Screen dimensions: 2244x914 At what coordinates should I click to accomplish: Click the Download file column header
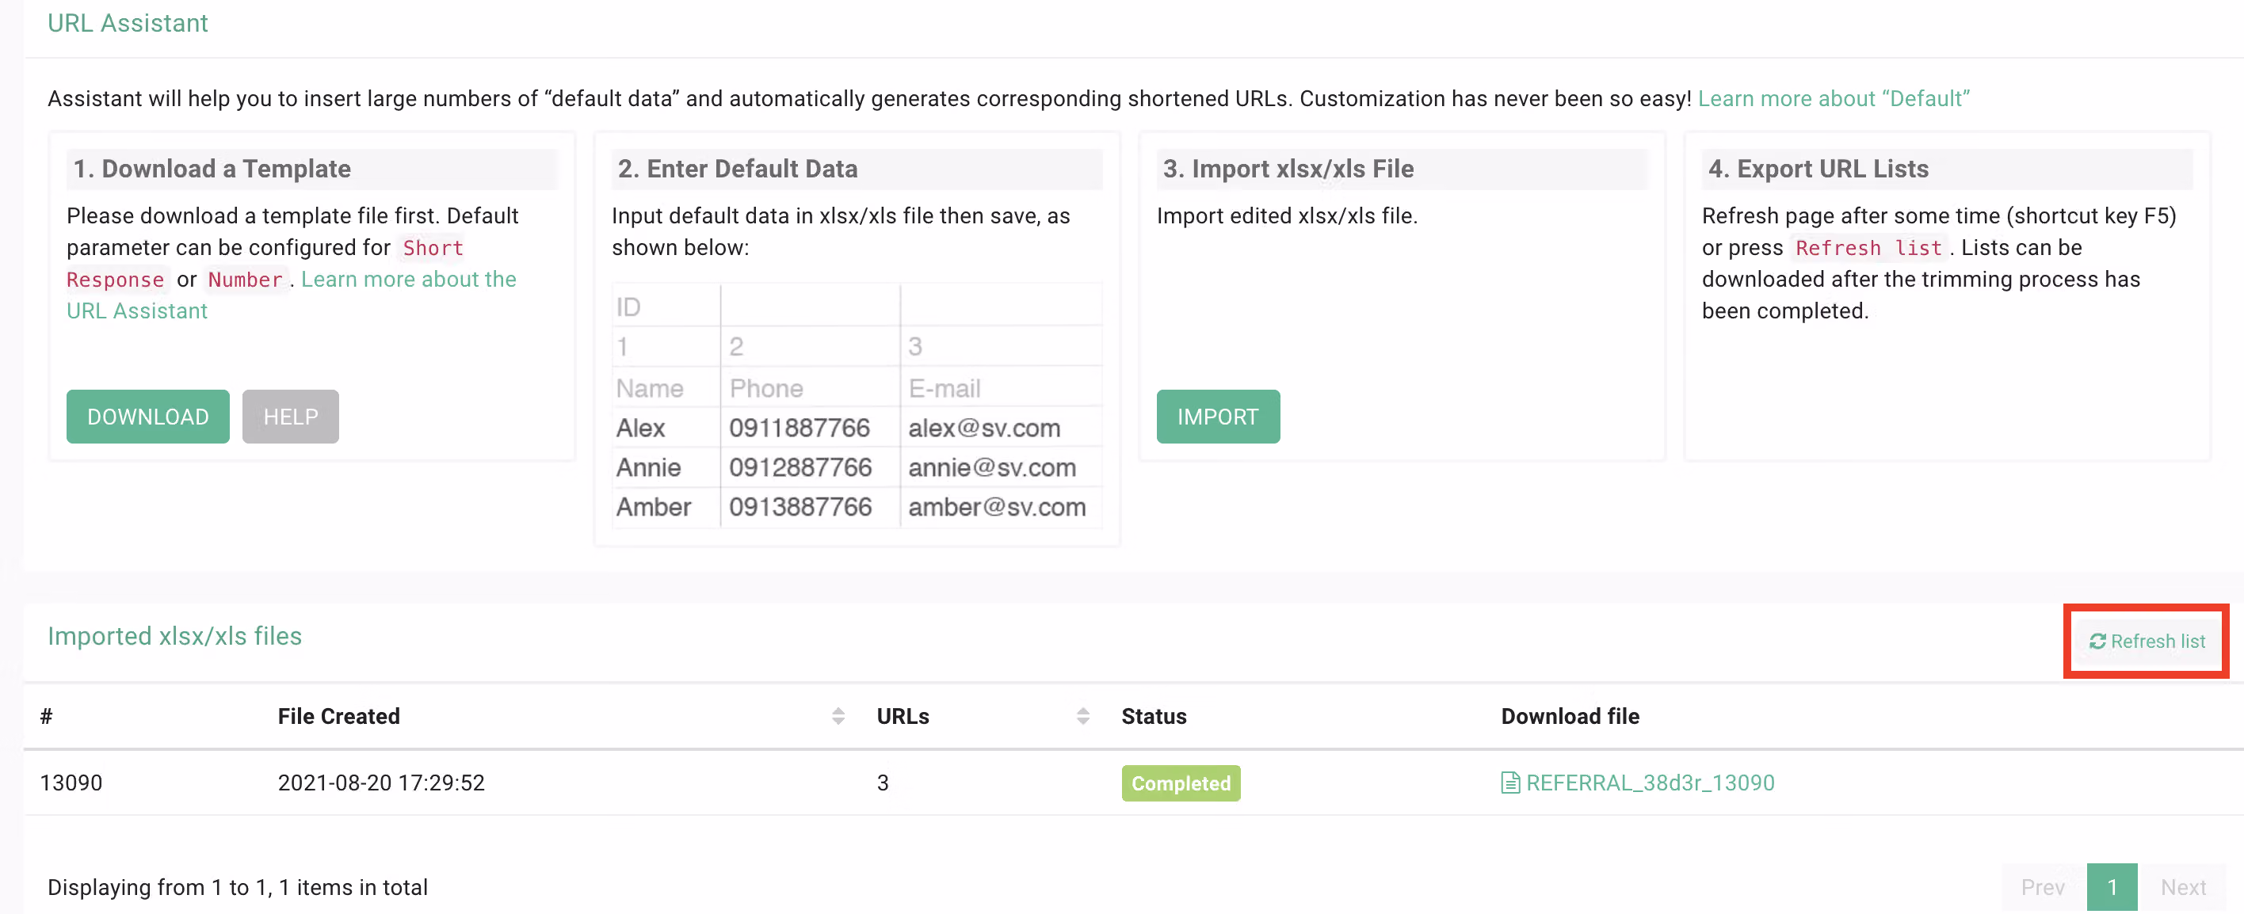click(1570, 715)
